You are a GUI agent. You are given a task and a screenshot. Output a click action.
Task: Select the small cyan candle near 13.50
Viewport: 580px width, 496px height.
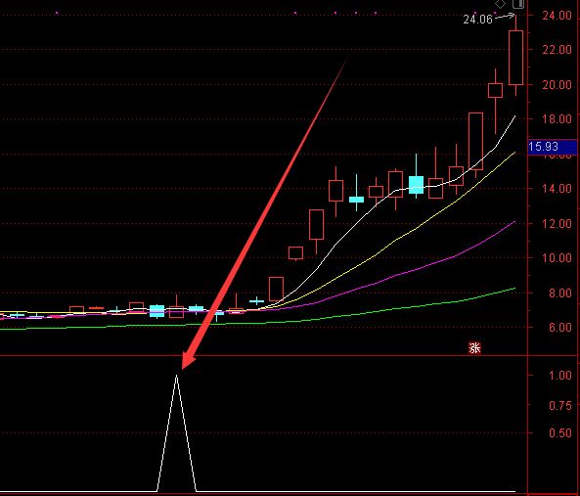pyautogui.click(x=357, y=200)
